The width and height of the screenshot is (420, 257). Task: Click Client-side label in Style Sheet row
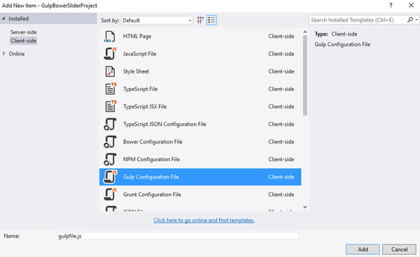pos(281,71)
